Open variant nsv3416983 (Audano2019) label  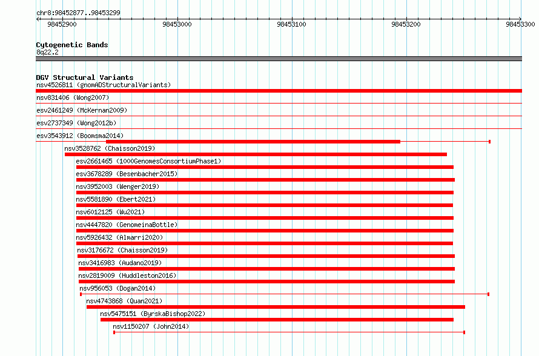(120, 263)
